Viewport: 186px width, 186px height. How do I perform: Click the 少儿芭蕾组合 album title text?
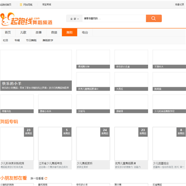(x=161, y=163)
